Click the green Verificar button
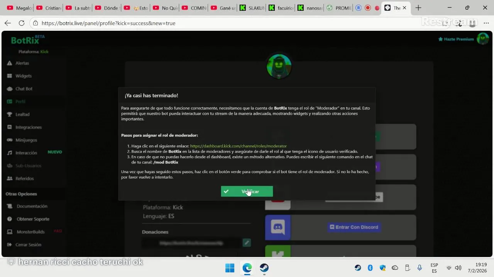The image size is (494, 277). pos(247,191)
